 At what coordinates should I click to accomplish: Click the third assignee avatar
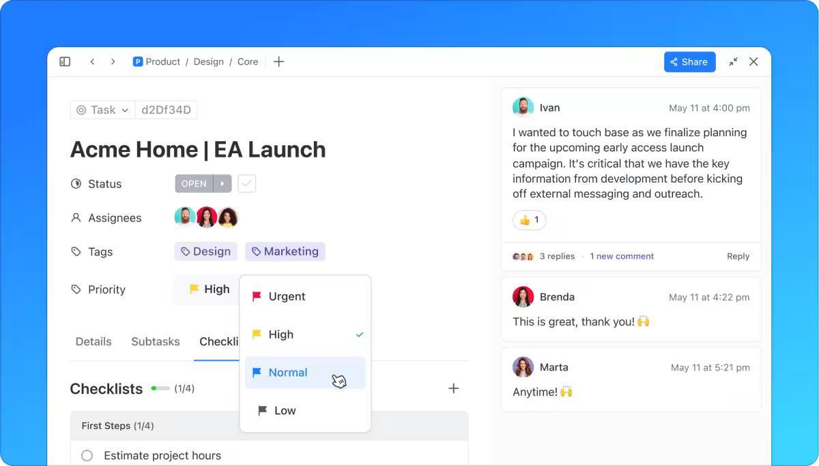(228, 217)
